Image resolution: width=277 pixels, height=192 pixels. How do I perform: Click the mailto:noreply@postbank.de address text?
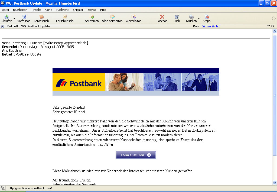(66, 43)
